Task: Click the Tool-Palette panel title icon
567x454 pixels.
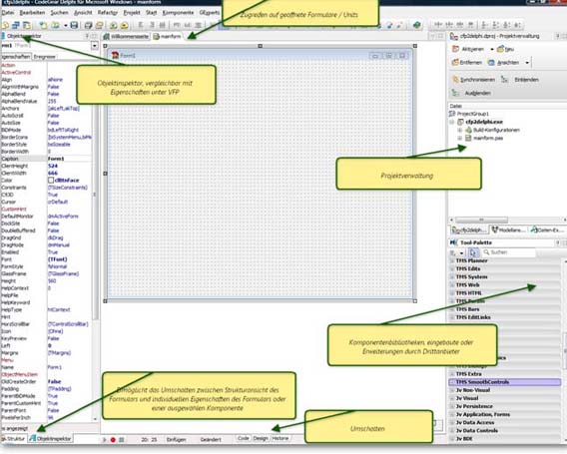Action: [x=453, y=242]
